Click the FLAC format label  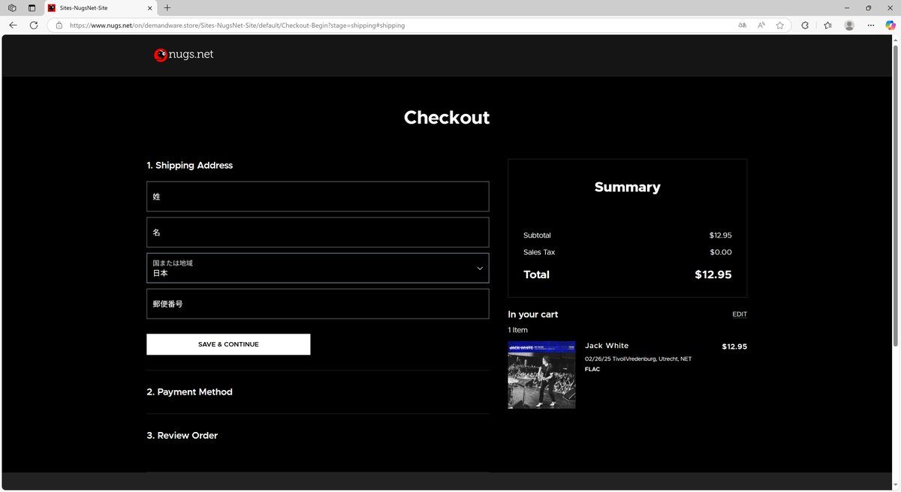592,369
